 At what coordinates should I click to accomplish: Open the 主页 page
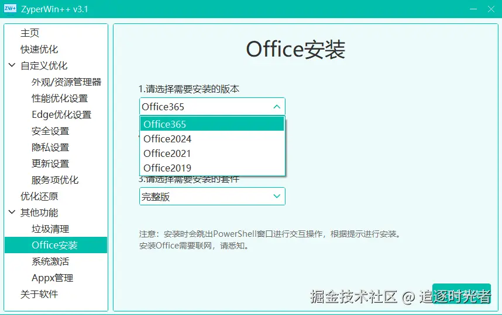tap(29, 33)
